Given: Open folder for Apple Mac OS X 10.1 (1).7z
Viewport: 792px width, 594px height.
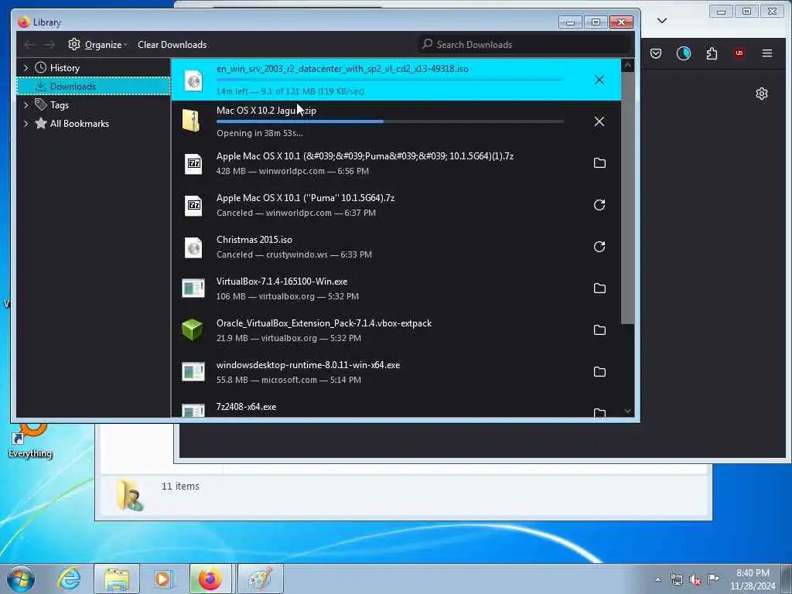Looking at the screenshot, I should 599,163.
